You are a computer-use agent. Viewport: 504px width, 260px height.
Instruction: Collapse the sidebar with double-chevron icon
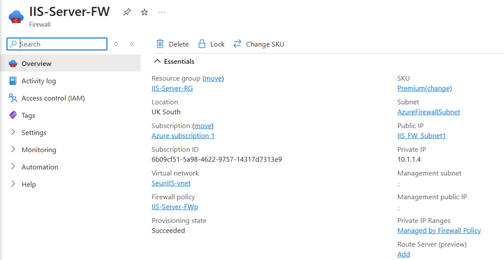tap(132, 44)
